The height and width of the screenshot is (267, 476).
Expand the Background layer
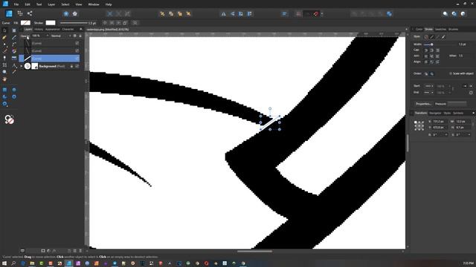[x=22, y=66]
